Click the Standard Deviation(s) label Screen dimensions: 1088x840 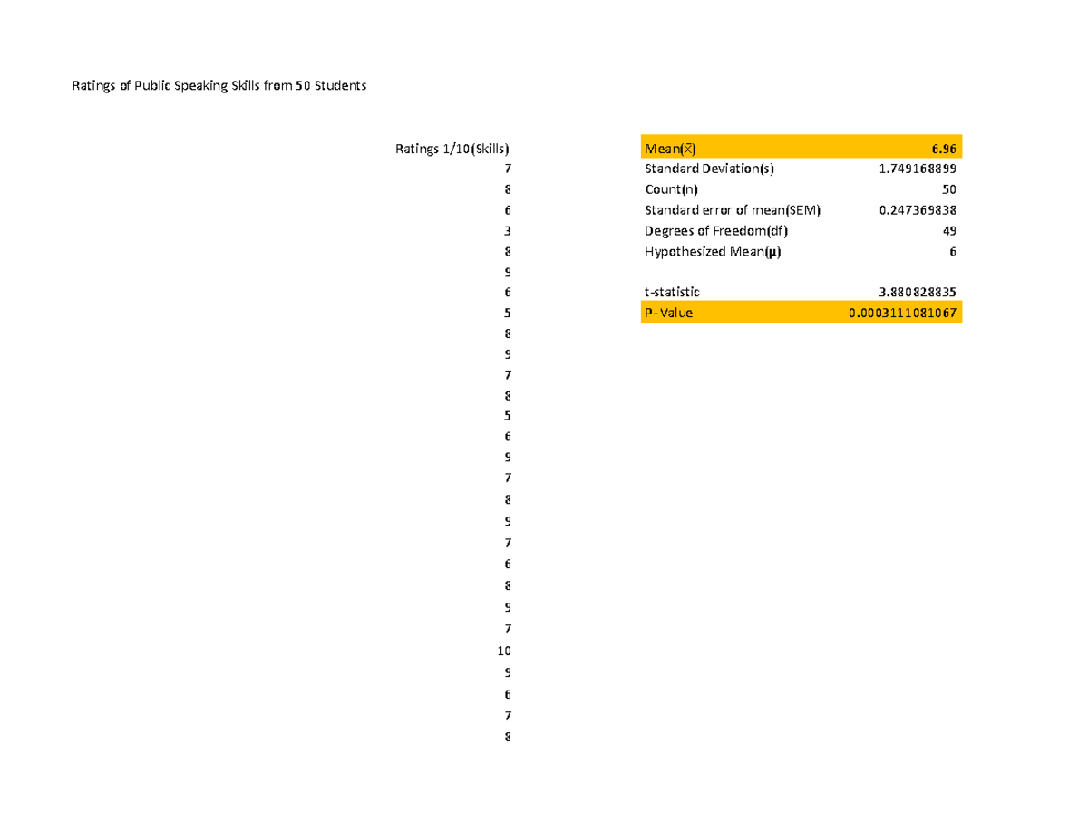tap(709, 168)
